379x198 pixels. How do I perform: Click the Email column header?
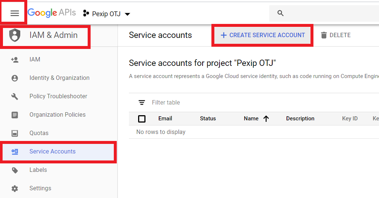coord(165,119)
